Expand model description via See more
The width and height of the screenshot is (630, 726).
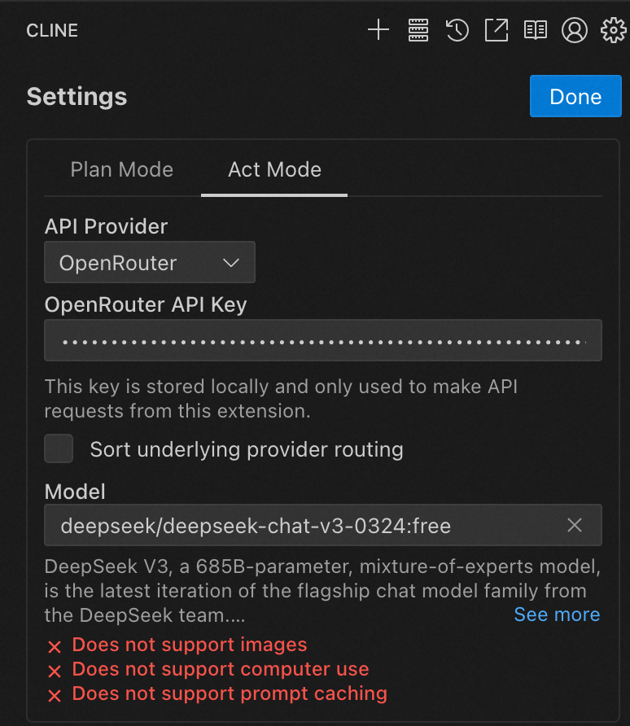click(x=557, y=614)
